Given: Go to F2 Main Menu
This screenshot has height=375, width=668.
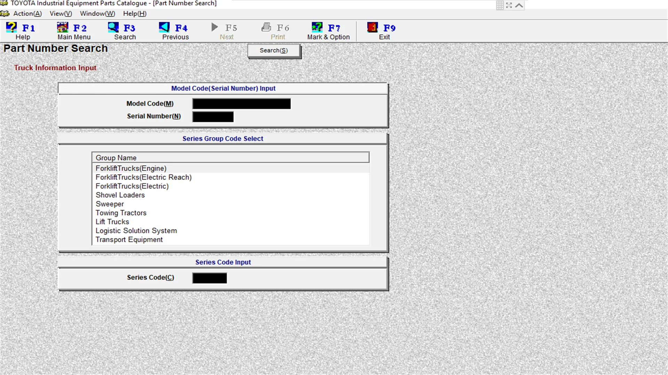Looking at the screenshot, I should (74, 31).
